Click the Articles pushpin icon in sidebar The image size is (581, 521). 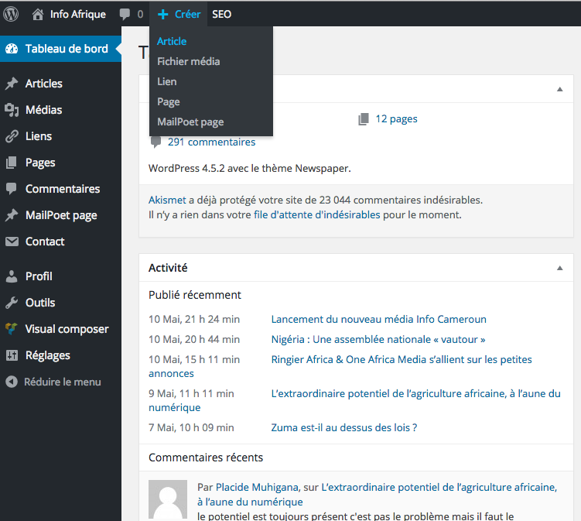(x=12, y=84)
